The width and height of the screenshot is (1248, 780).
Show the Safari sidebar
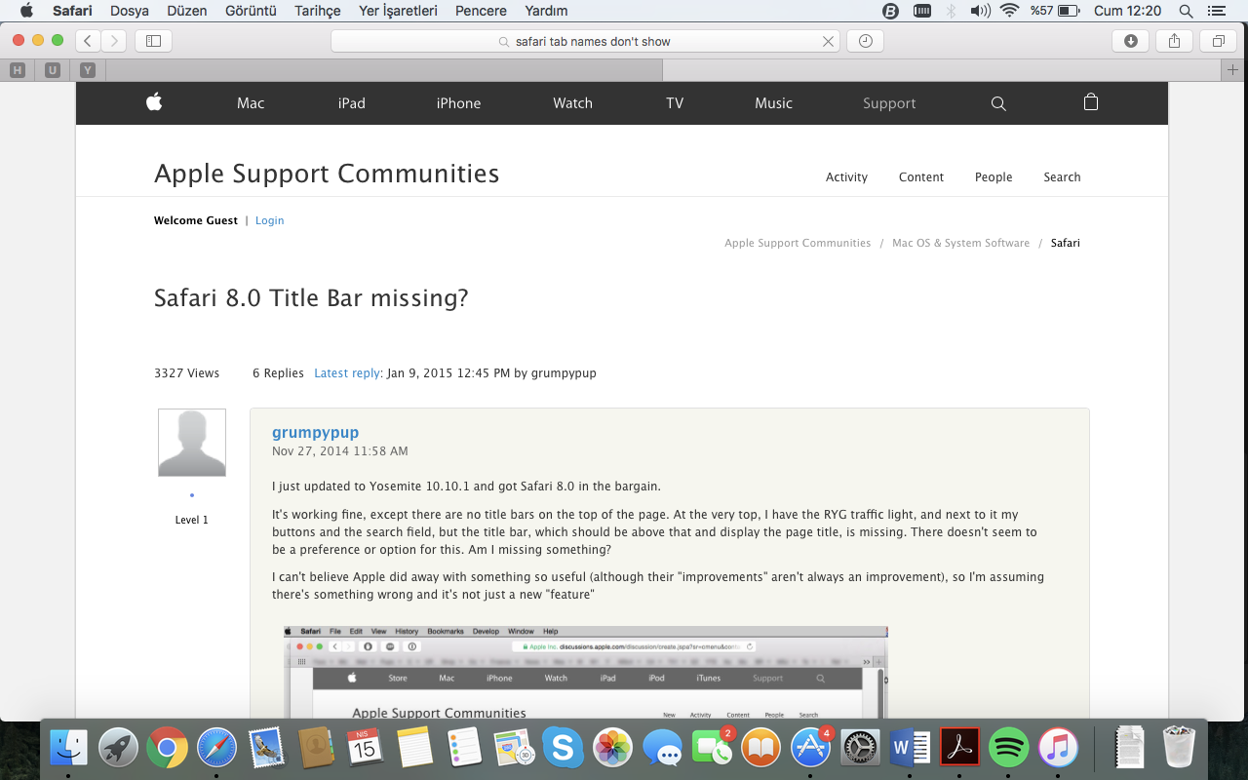153,41
